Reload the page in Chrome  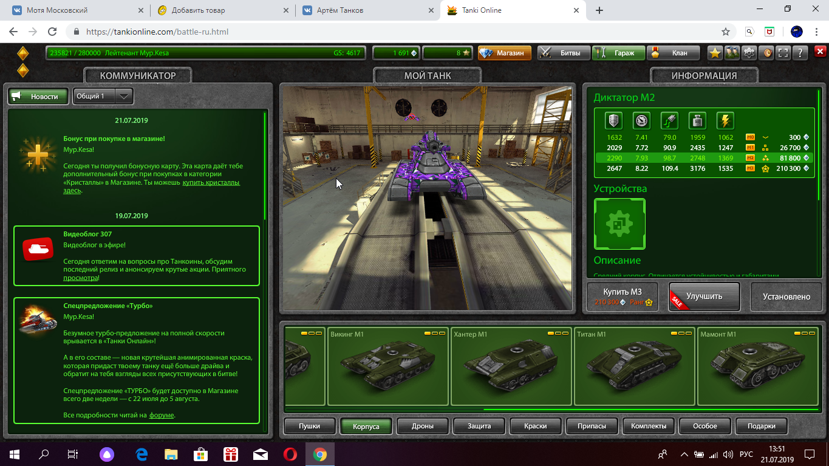pyautogui.click(x=52, y=32)
